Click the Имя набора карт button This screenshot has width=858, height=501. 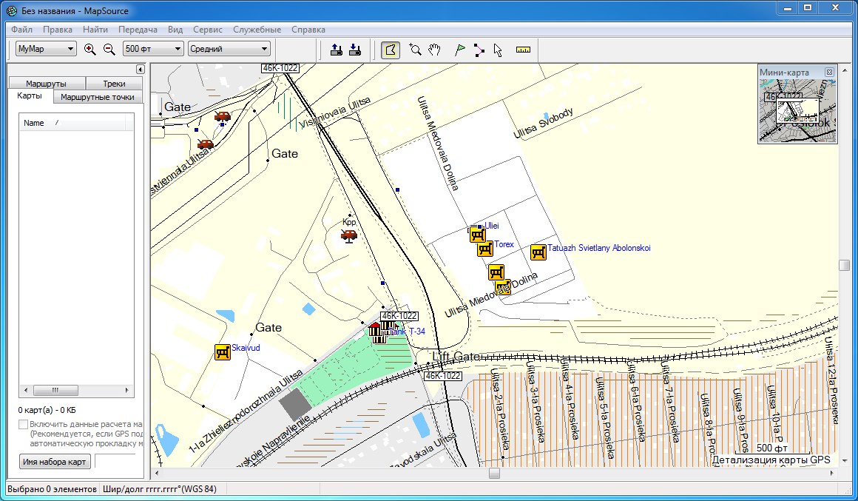[x=54, y=462]
